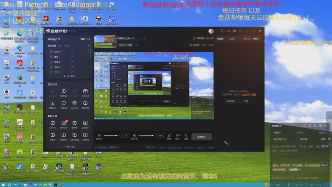Click the 录制 record icon

177,135
